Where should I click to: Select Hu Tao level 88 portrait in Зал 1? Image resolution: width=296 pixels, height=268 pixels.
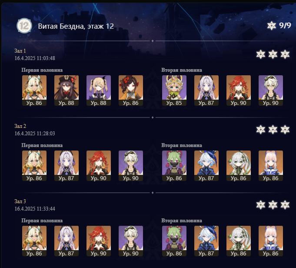[x=67, y=90]
